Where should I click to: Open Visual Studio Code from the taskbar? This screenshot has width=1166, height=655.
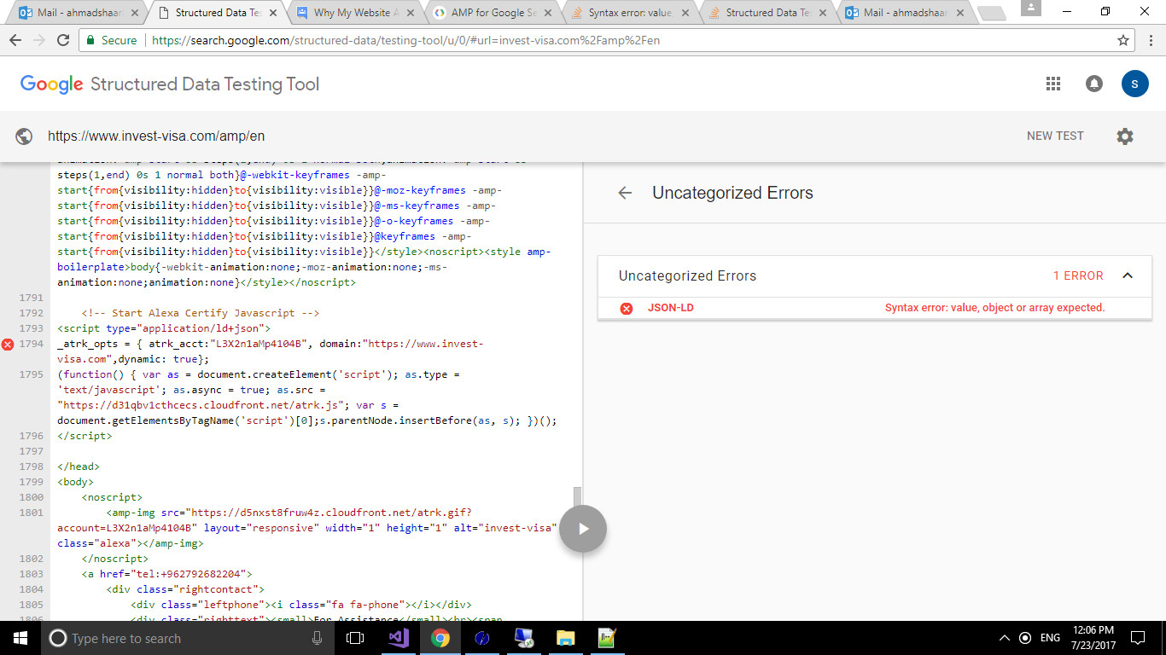tap(399, 638)
